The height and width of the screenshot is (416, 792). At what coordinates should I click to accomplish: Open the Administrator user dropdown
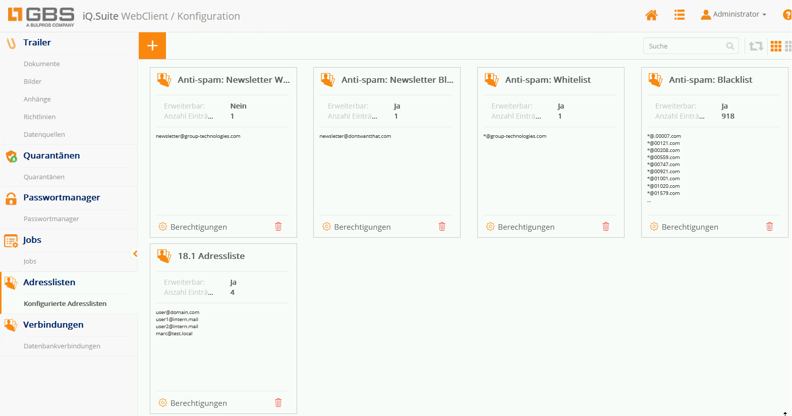tap(734, 15)
